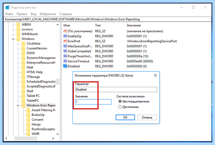Screen dimensions: 215x145
Task: Collapse the Windows Error Reporting key
Action: tap(18, 106)
